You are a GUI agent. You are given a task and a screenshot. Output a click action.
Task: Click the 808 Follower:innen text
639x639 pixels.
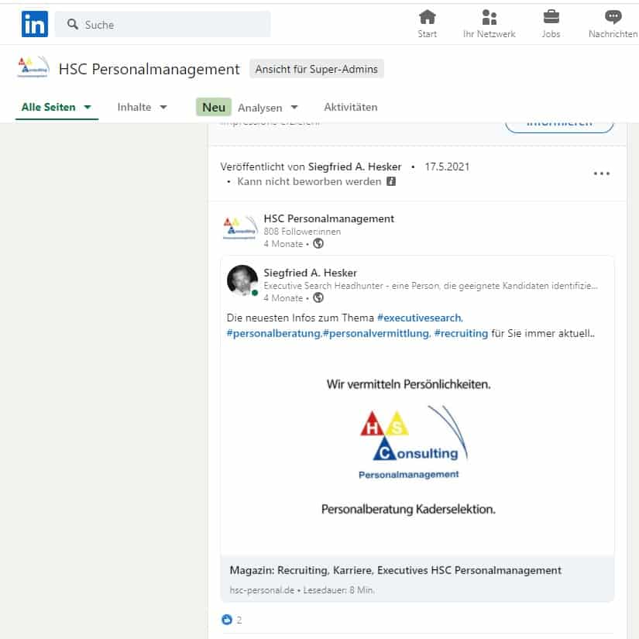click(x=302, y=232)
